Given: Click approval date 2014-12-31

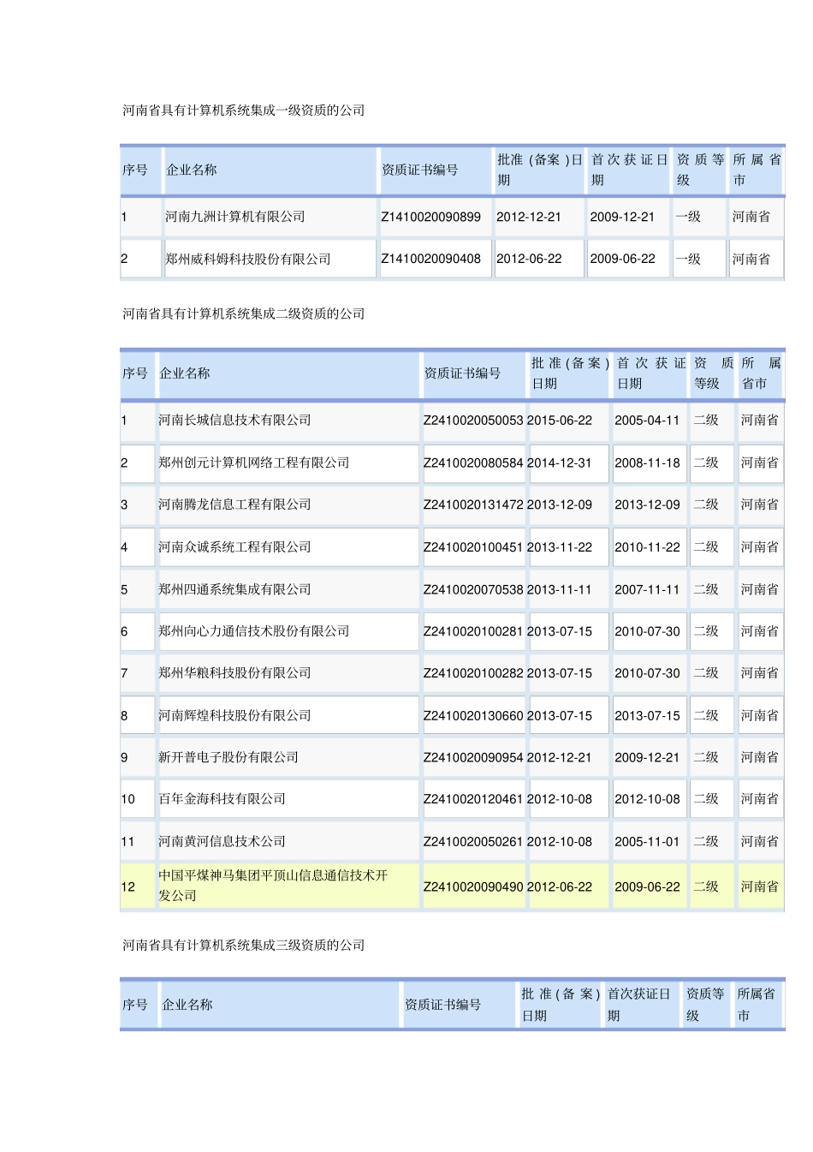Looking at the screenshot, I should [x=560, y=463].
